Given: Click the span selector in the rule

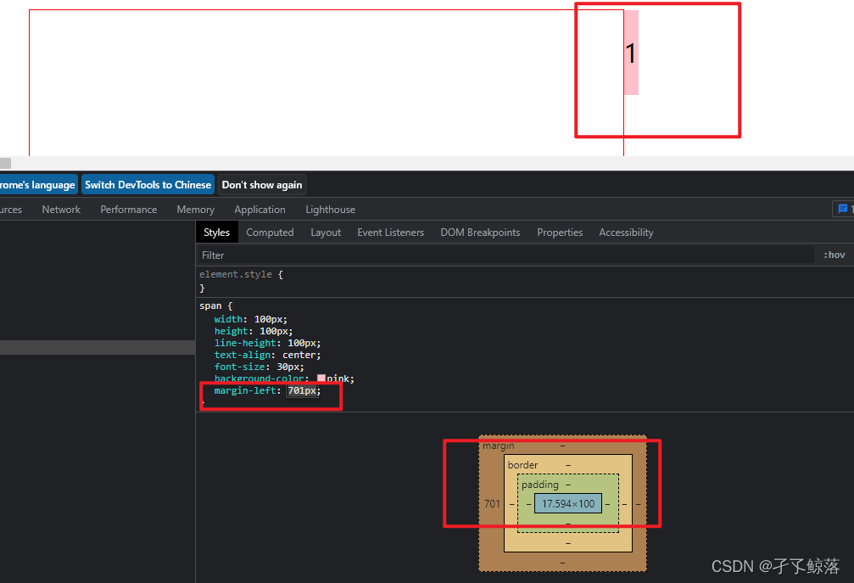Looking at the screenshot, I should coord(210,306).
